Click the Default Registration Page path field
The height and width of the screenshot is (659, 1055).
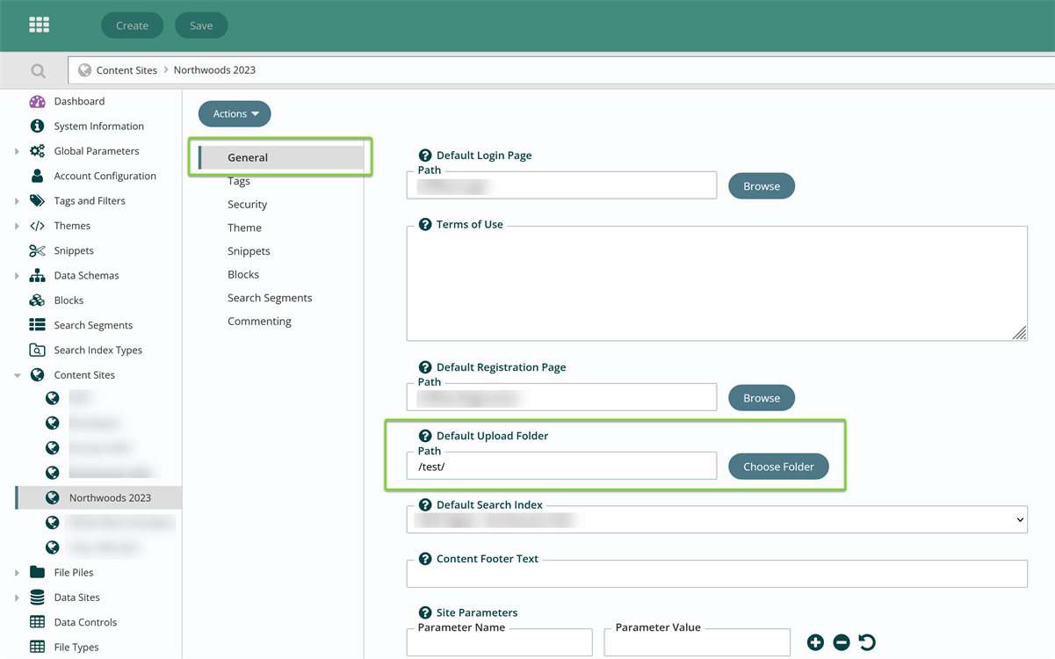point(561,397)
